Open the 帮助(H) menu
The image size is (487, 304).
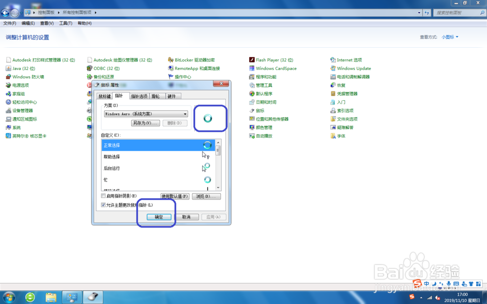tap(84, 23)
